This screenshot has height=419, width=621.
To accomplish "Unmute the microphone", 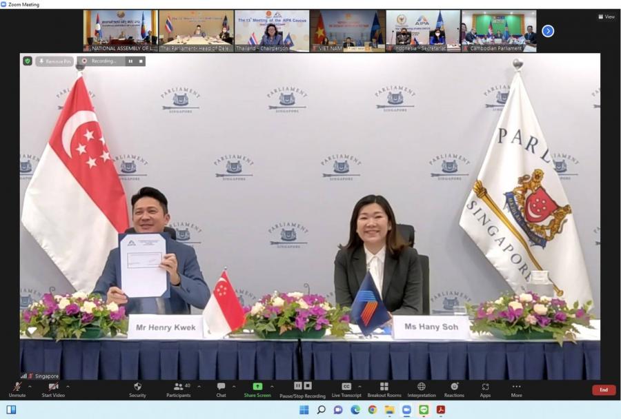I will pyautogui.click(x=17, y=389).
